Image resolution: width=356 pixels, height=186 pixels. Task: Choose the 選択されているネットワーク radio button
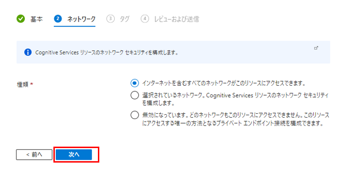(134, 95)
